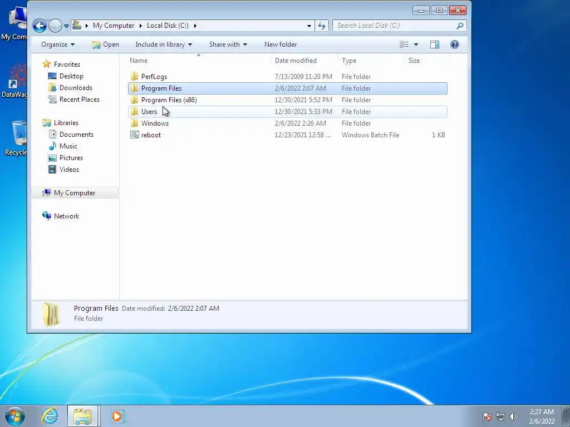Click Windows Batch File type cell
This screenshot has width=570, height=427.
click(x=370, y=135)
